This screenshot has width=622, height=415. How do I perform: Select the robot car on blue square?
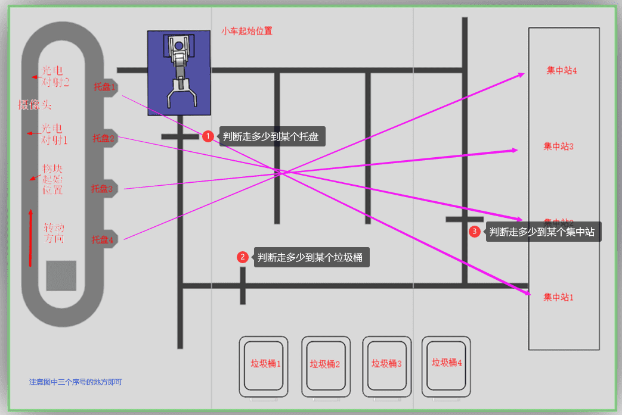pos(180,72)
